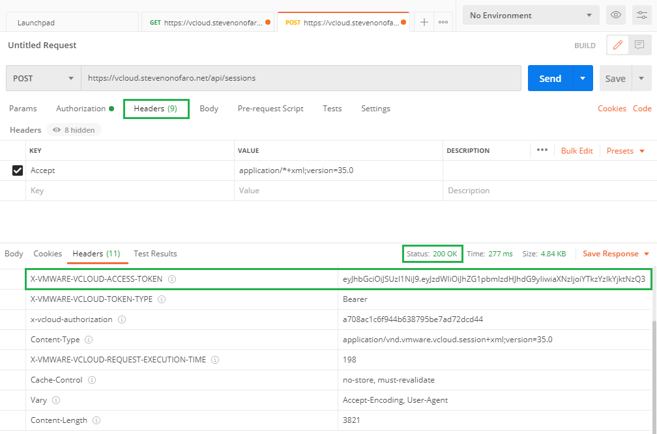Screen dimensions: 657x434
Task: Switch to the Authorization tab
Action: coord(81,109)
